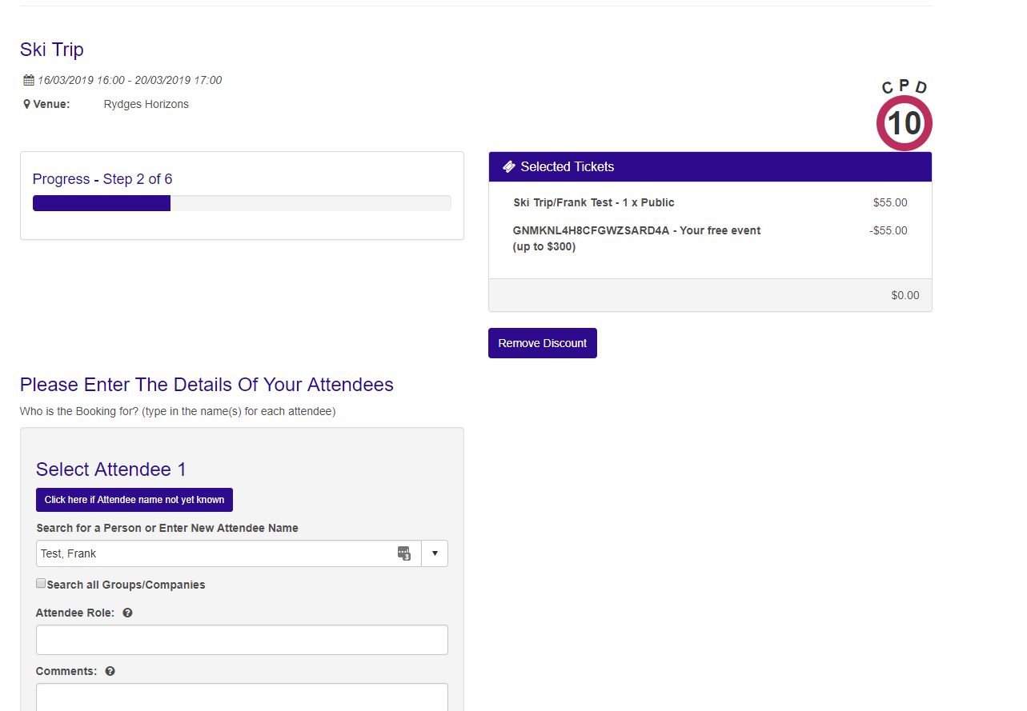Click the $0.00 total amount
Viewport: 1027px width, 711px height.
click(905, 295)
